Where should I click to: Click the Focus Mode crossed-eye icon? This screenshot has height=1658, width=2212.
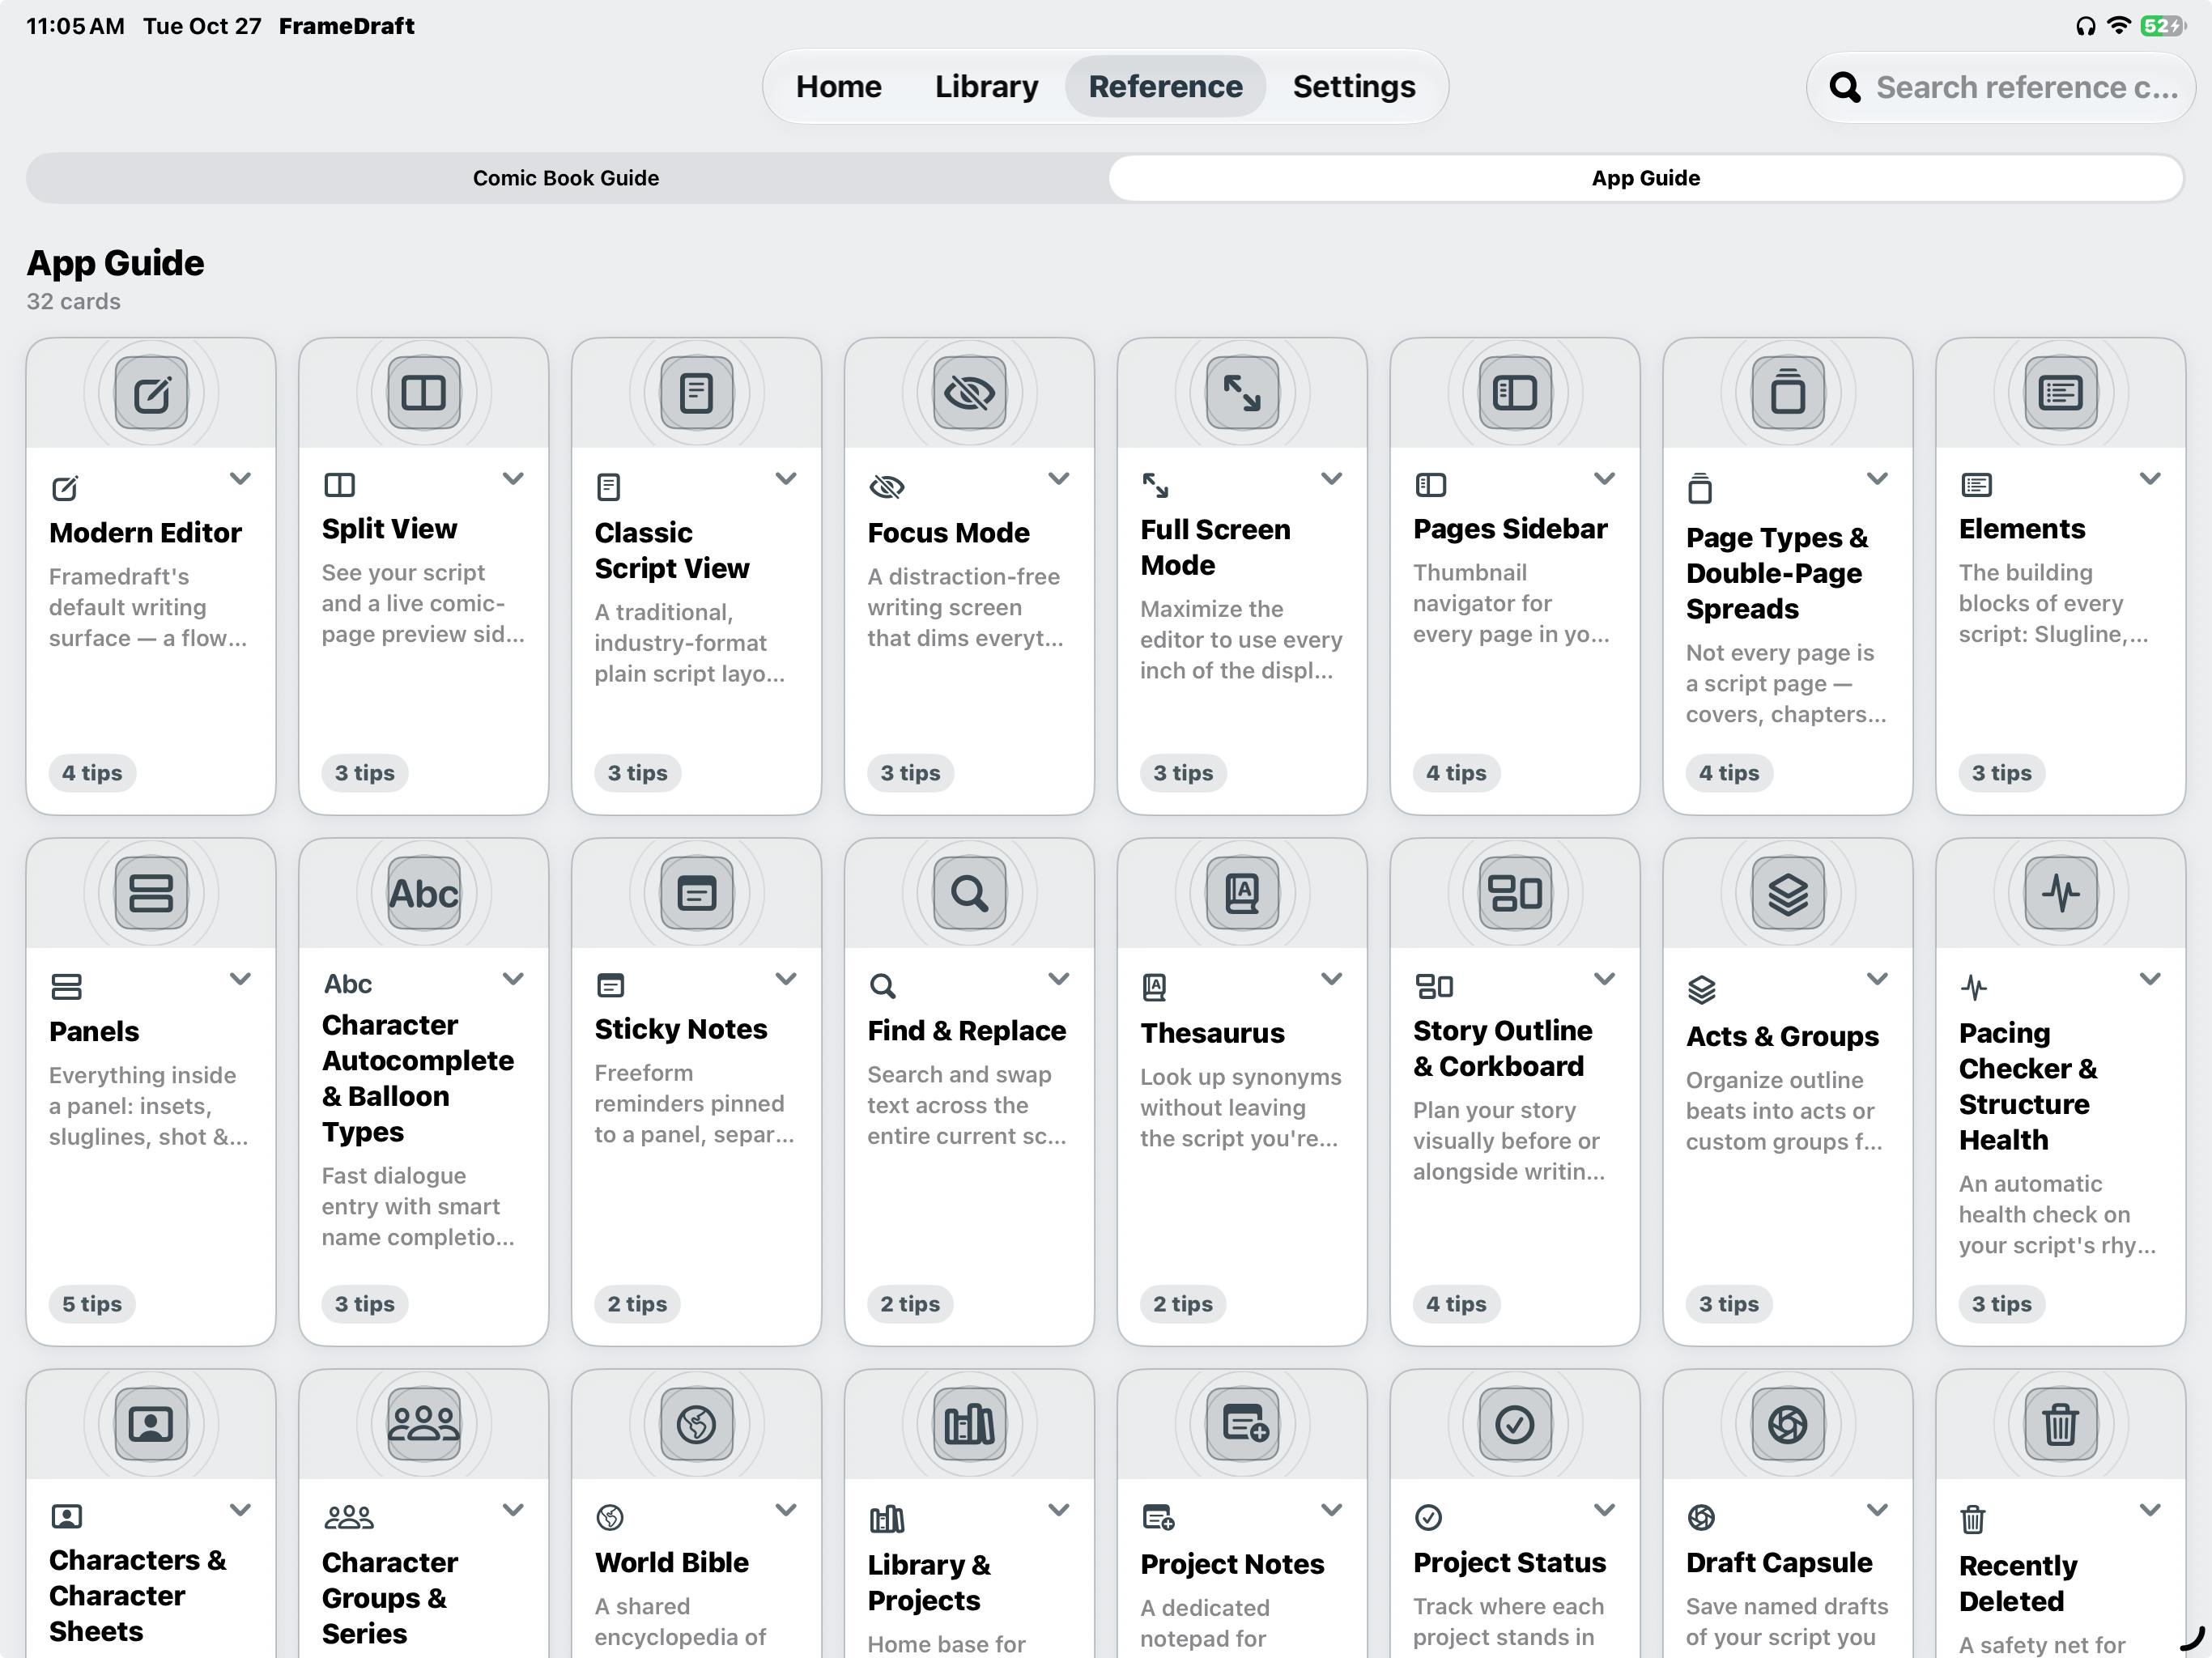click(x=970, y=393)
